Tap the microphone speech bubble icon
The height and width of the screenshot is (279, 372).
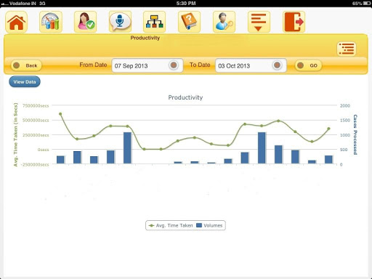[120, 22]
